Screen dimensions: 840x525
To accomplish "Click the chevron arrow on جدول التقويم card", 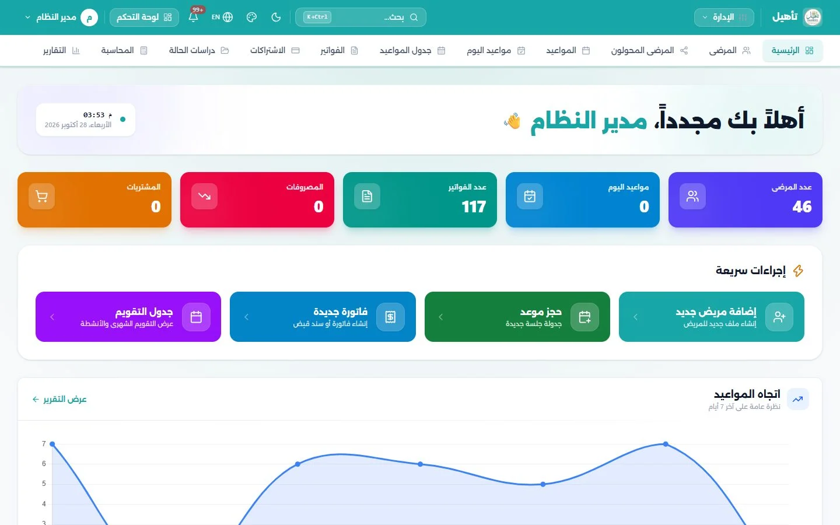I will click(52, 317).
